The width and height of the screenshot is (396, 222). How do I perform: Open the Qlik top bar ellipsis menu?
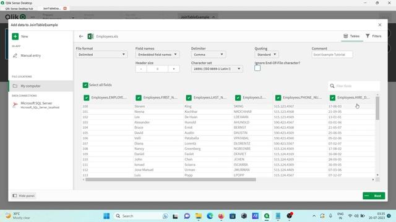click(x=33, y=17)
